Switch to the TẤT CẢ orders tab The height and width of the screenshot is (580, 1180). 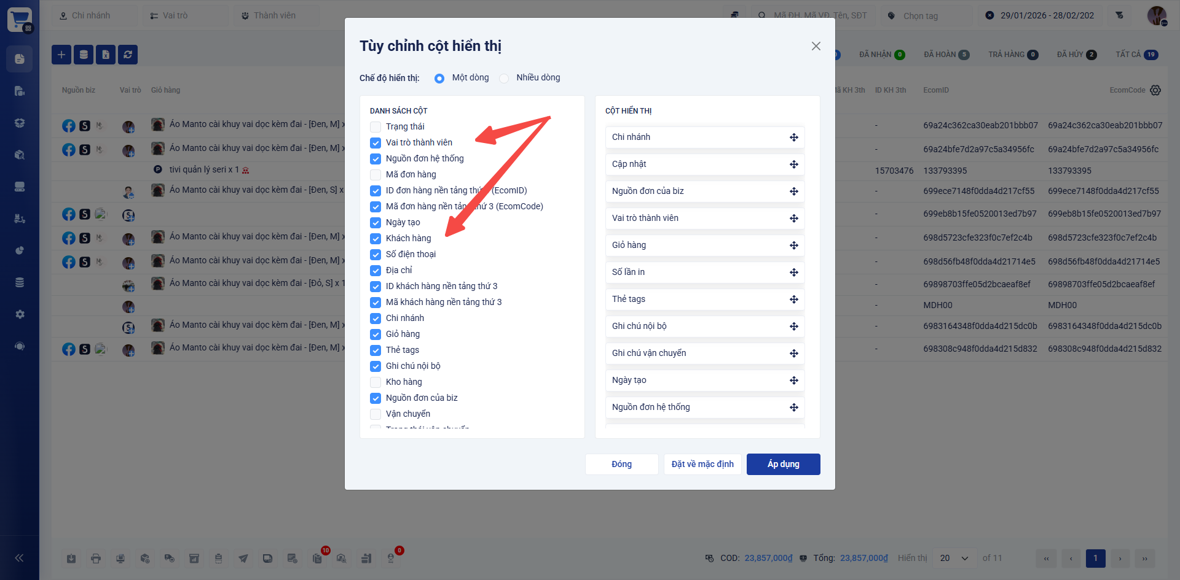click(x=1136, y=55)
